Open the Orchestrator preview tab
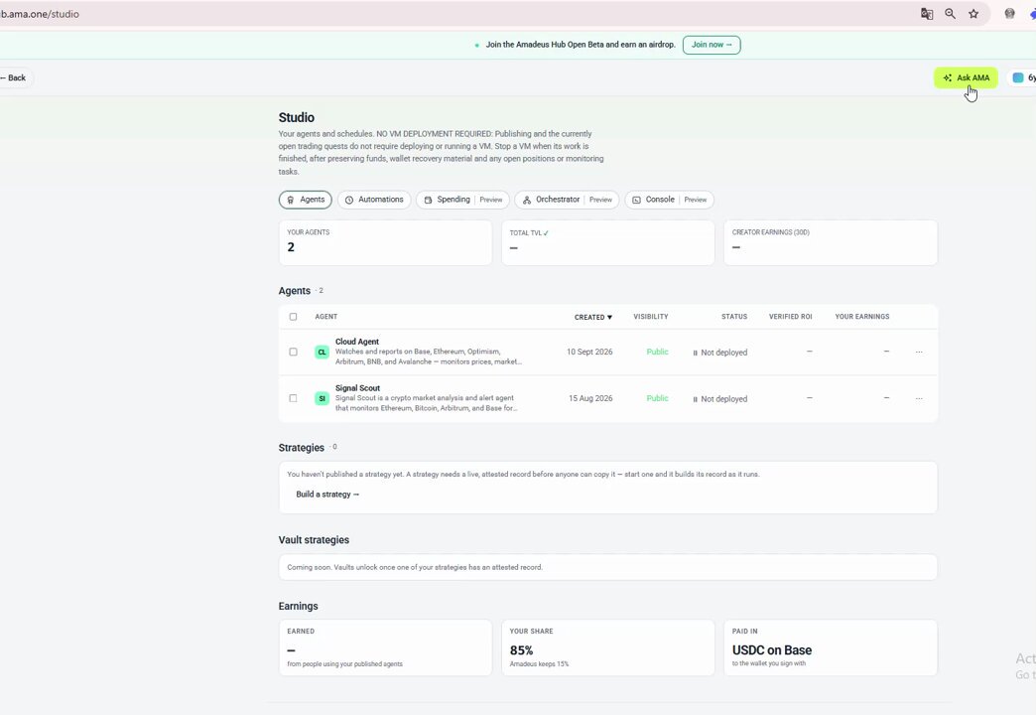Viewport: 1036px width, 715px height. pyautogui.click(x=567, y=200)
